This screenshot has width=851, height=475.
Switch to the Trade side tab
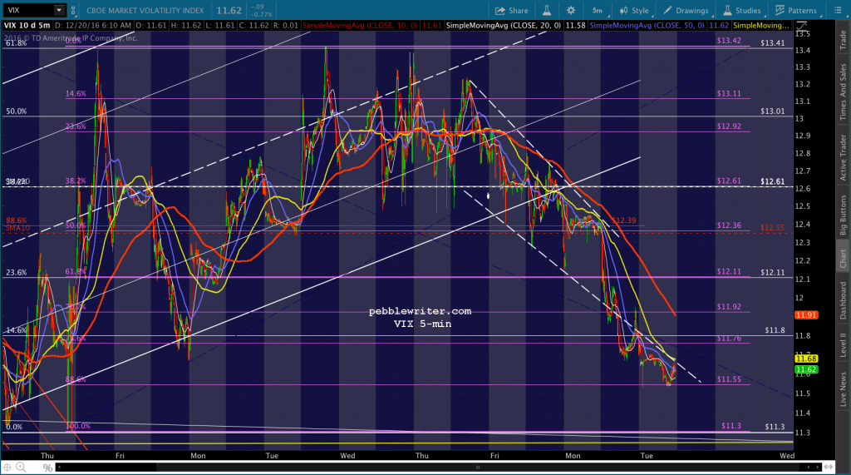coord(843,40)
